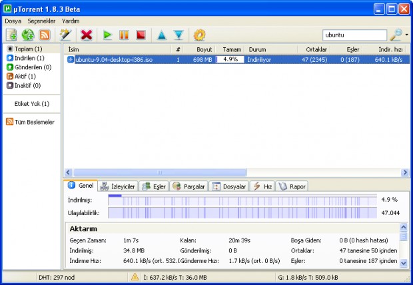Select Gönderilen (0) category
The width and height of the screenshot is (413, 285).
[x=29, y=67]
